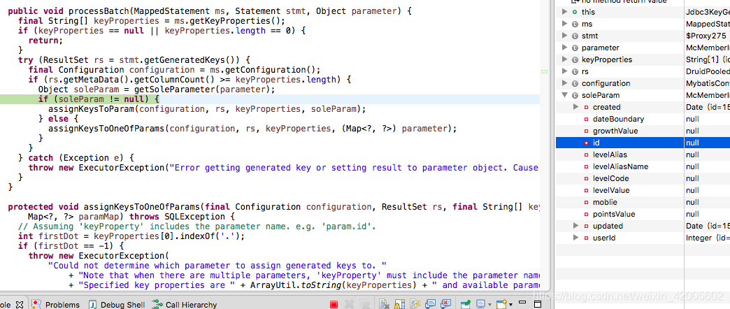
Task: Click the Problems tab icon
Action: point(36,305)
